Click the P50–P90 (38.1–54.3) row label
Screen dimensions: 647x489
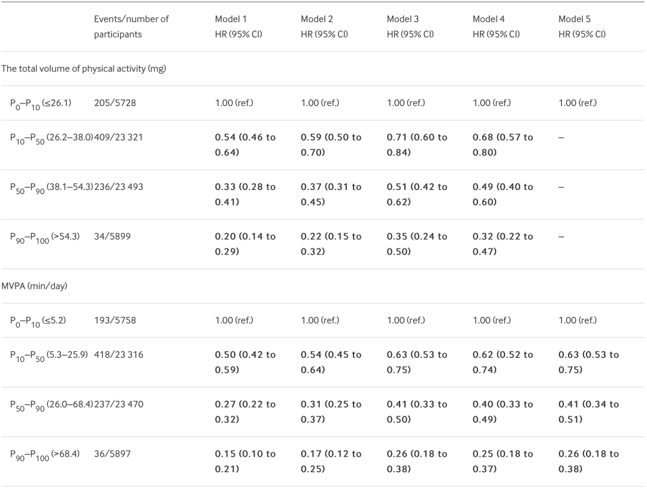tap(51, 188)
